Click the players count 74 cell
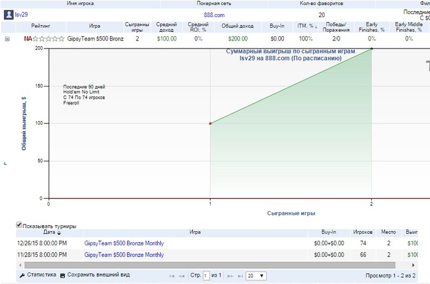The width and height of the screenshot is (430, 284). pyautogui.click(x=363, y=243)
